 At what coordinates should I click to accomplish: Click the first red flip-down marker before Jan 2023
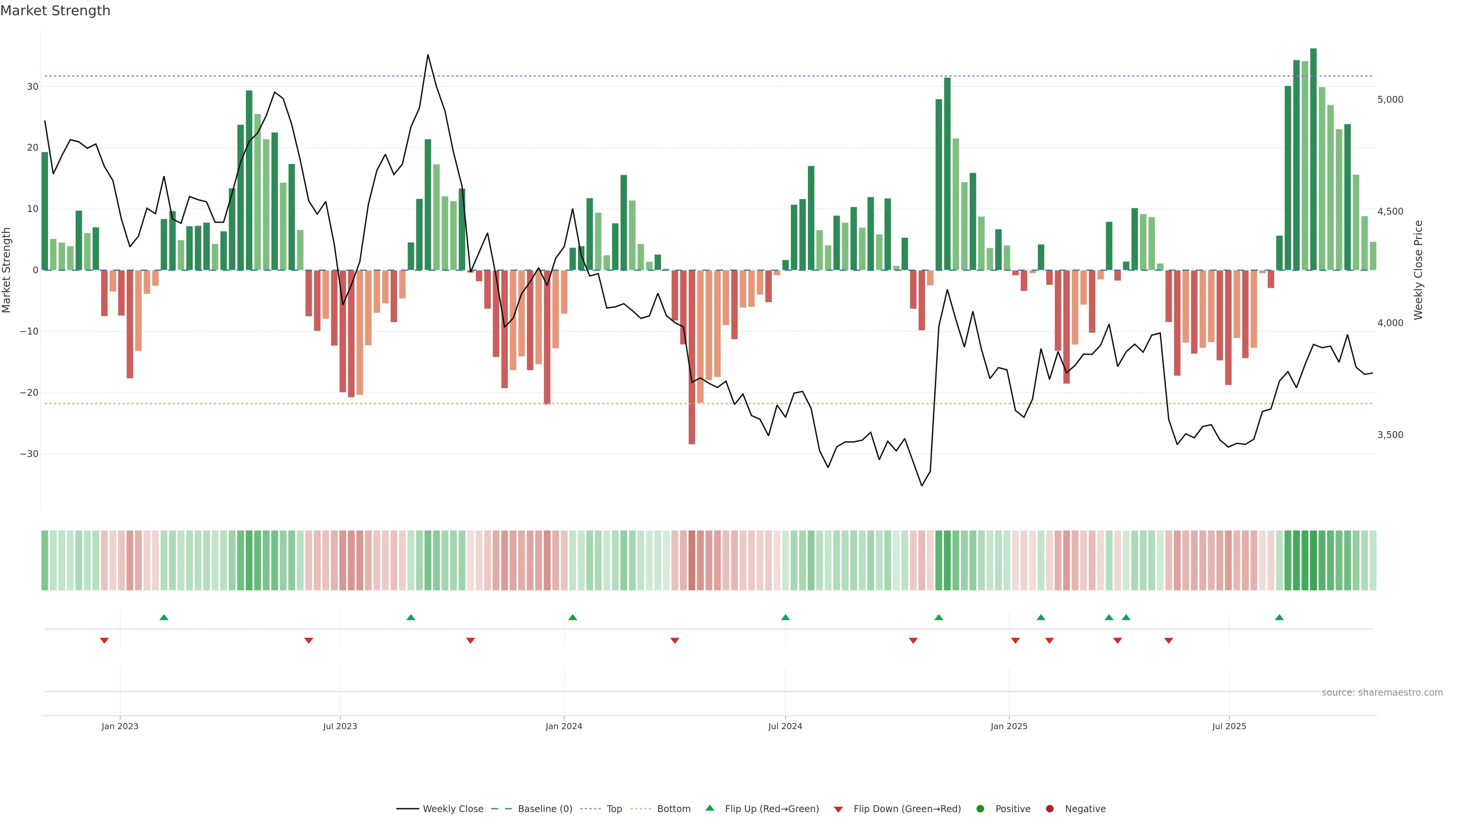pyautogui.click(x=104, y=640)
